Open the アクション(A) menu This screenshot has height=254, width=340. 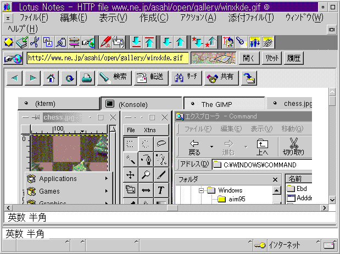[x=198, y=18]
